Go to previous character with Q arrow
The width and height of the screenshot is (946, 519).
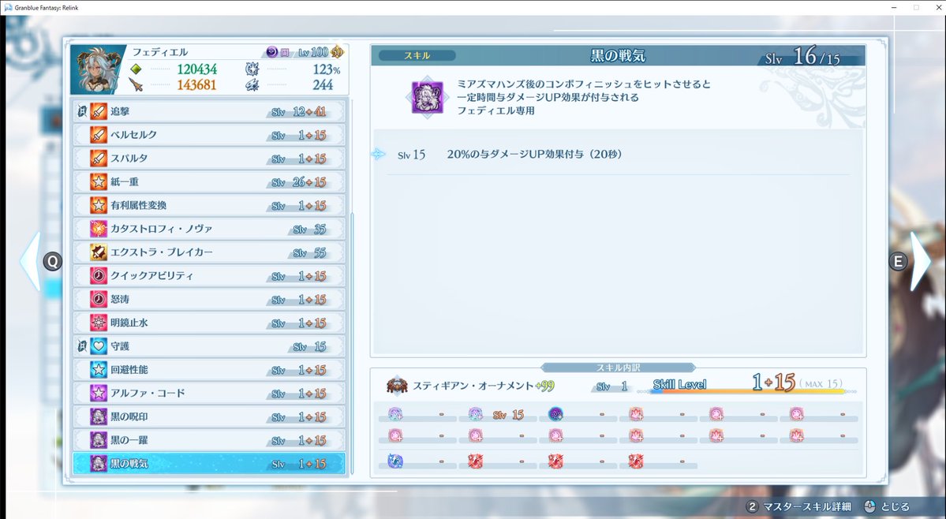tap(30, 262)
